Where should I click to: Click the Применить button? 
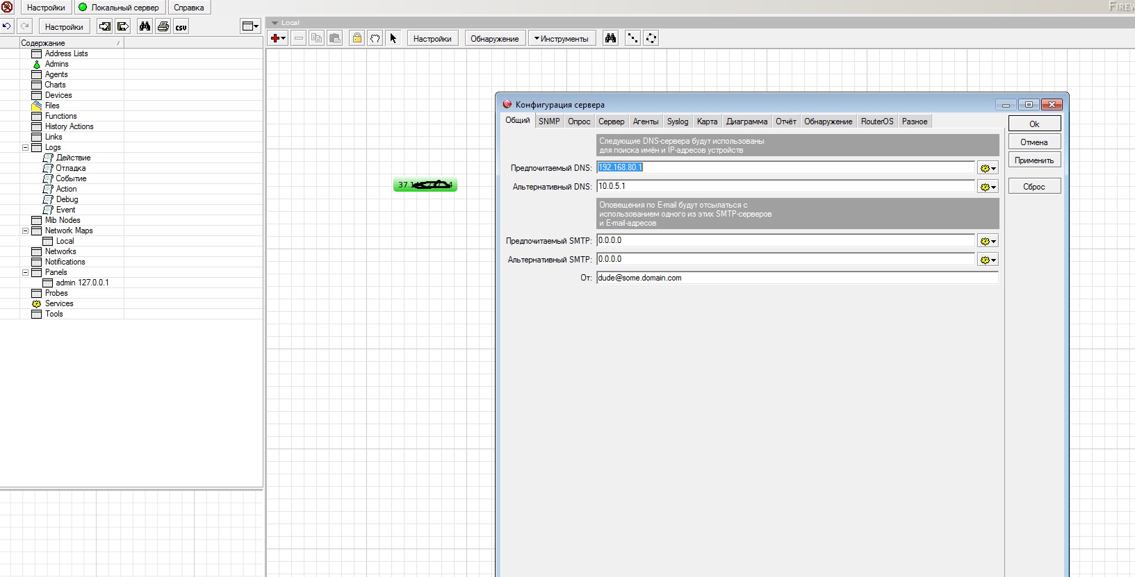(x=1034, y=160)
